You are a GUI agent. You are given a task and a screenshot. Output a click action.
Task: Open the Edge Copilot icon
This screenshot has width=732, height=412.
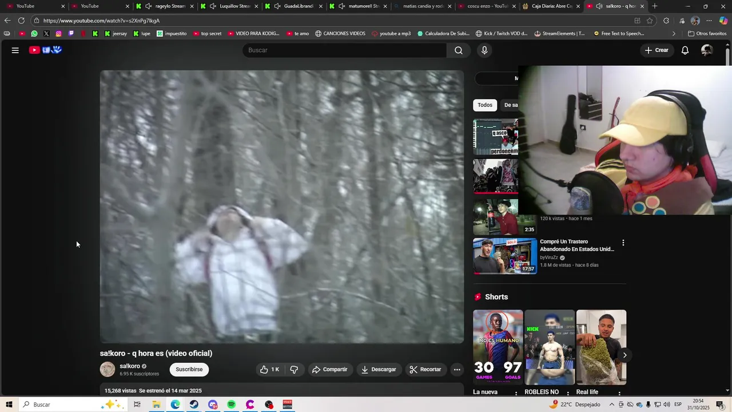723,21
